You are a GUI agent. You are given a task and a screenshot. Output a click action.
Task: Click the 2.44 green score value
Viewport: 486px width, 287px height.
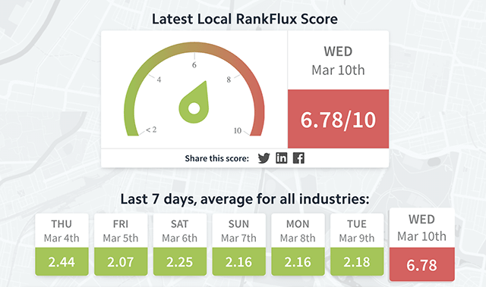(x=62, y=262)
